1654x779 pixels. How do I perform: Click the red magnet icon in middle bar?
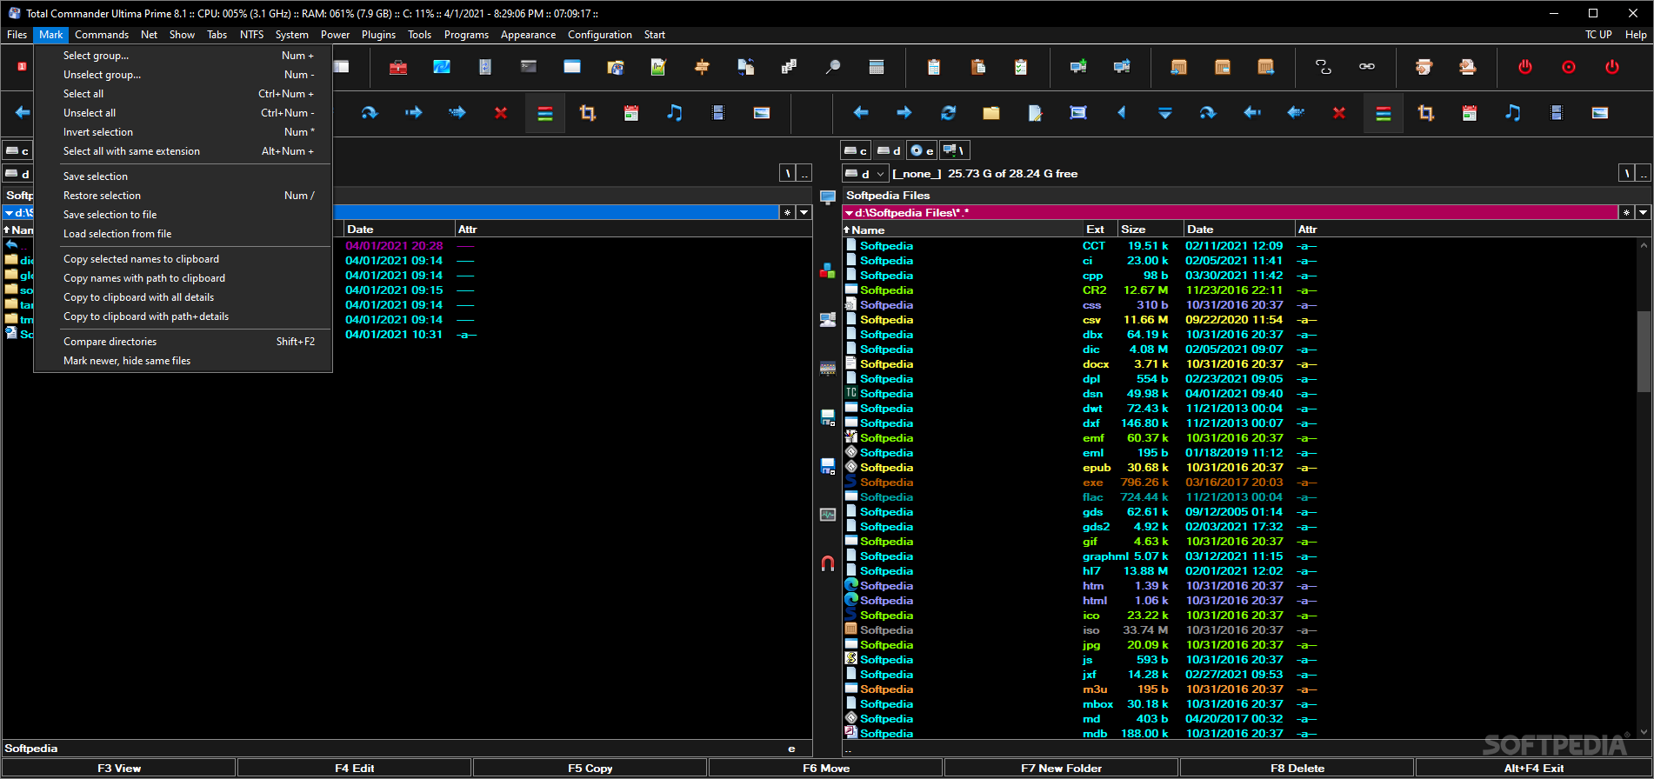(828, 563)
